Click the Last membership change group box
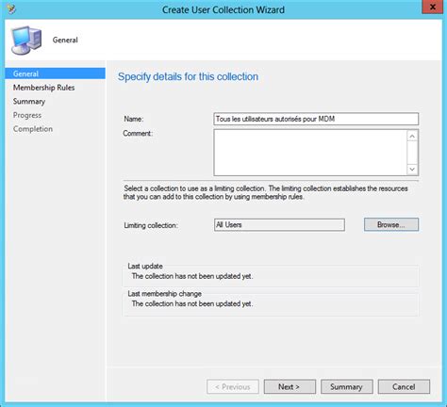This screenshot has width=447, height=407. 271,303
